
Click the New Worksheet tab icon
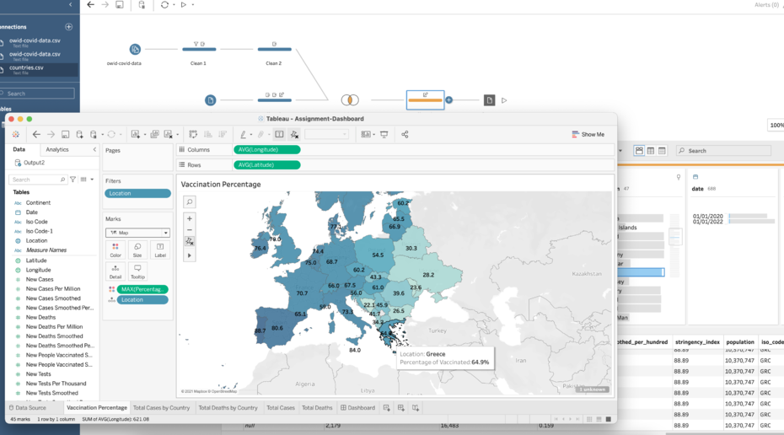(x=386, y=408)
